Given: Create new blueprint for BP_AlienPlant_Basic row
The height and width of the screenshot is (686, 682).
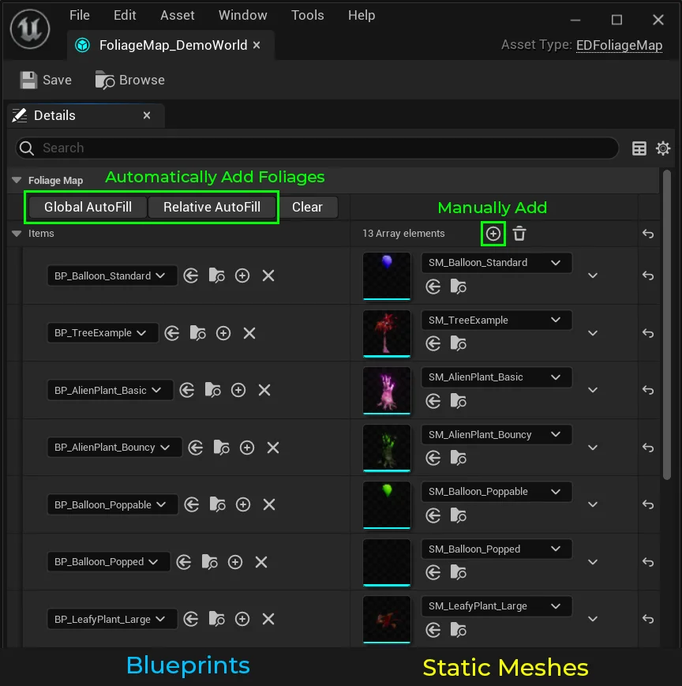Looking at the screenshot, I should [x=238, y=390].
